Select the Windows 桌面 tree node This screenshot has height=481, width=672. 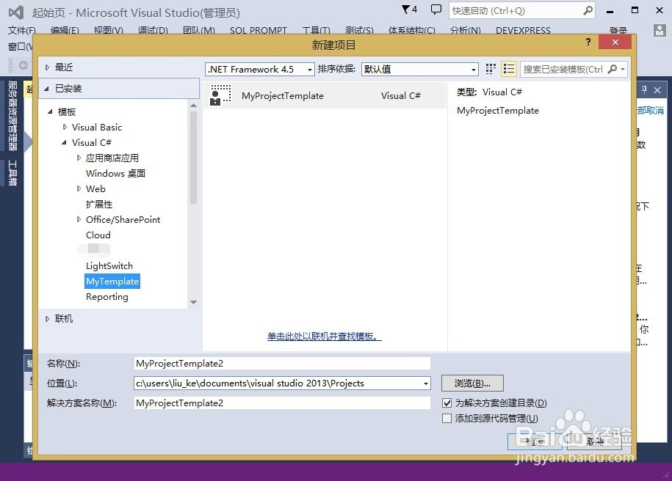(x=116, y=173)
